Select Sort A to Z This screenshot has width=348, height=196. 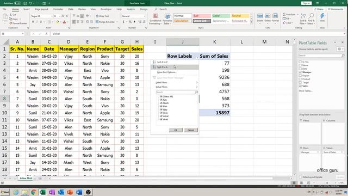175,62
